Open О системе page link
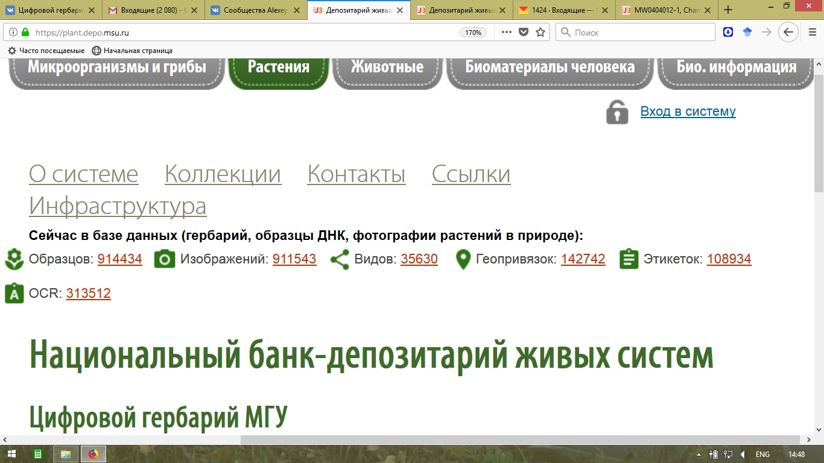 [84, 174]
